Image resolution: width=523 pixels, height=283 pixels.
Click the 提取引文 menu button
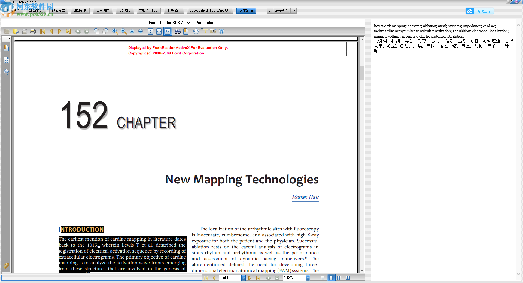pos(125,11)
